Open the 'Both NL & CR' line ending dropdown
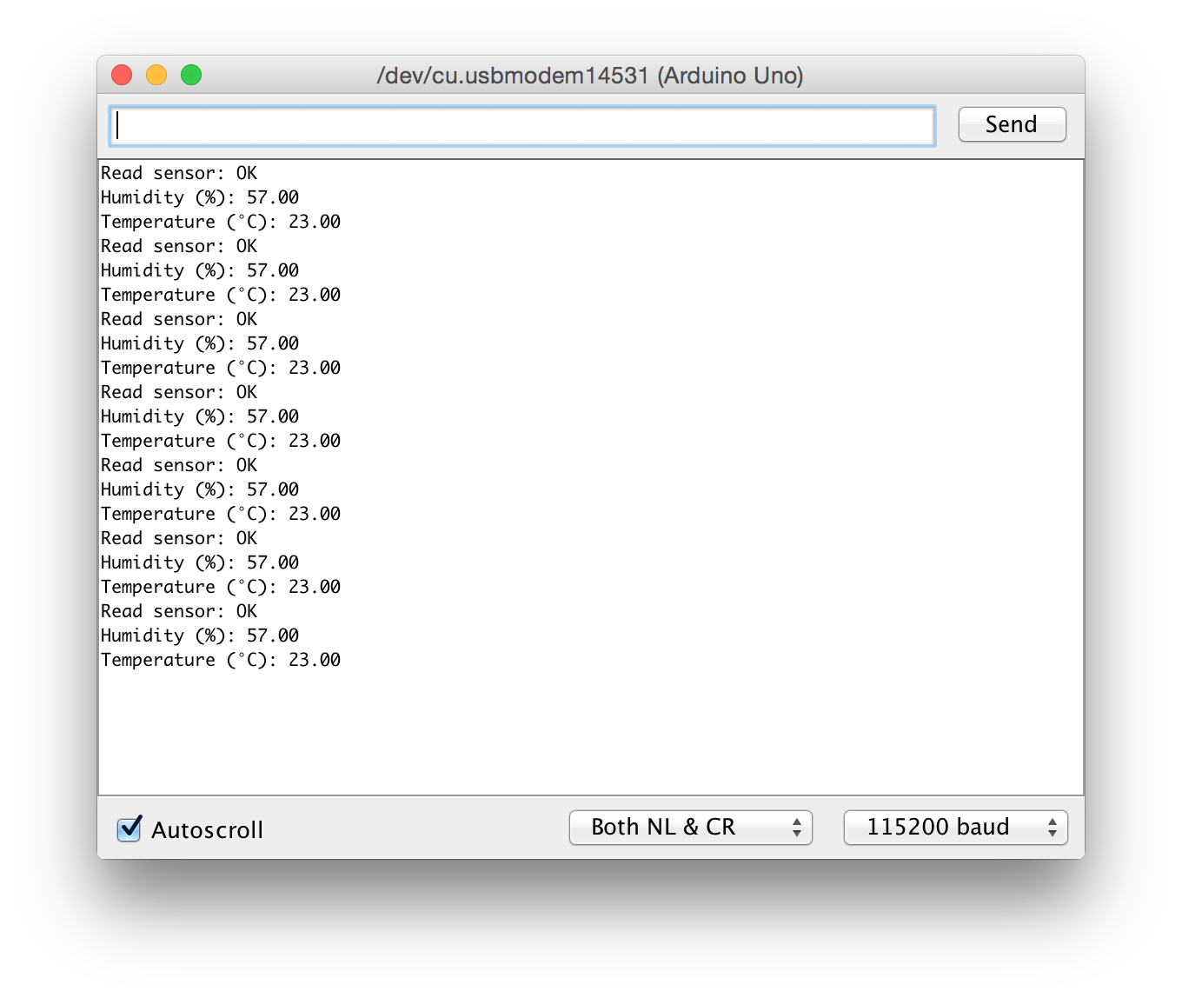 tap(690, 828)
